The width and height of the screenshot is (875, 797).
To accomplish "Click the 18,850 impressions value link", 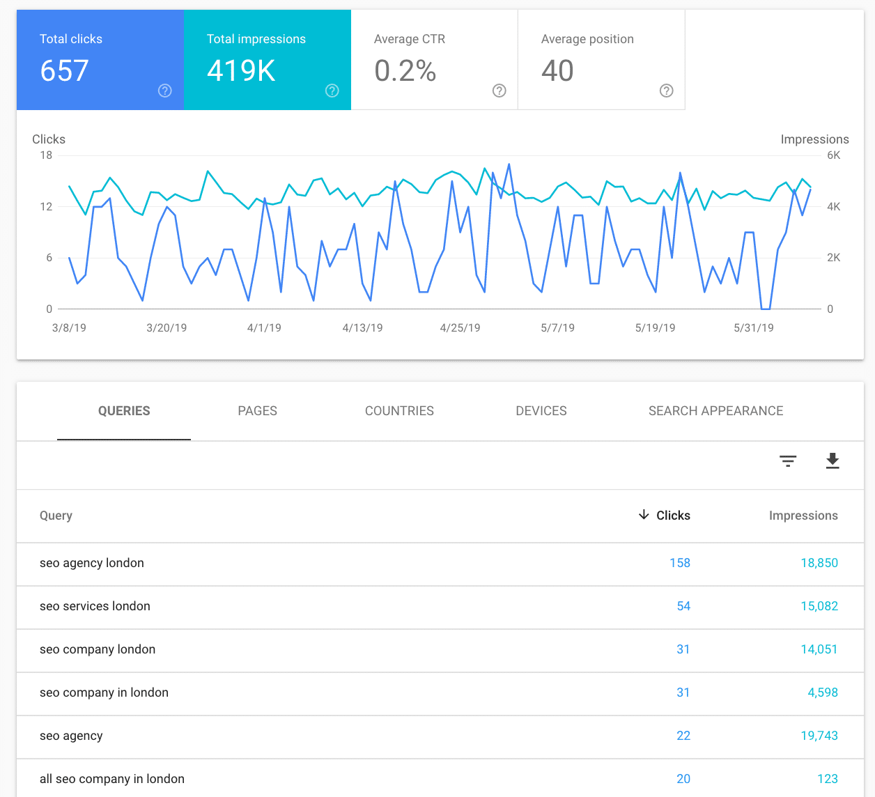I will click(820, 563).
